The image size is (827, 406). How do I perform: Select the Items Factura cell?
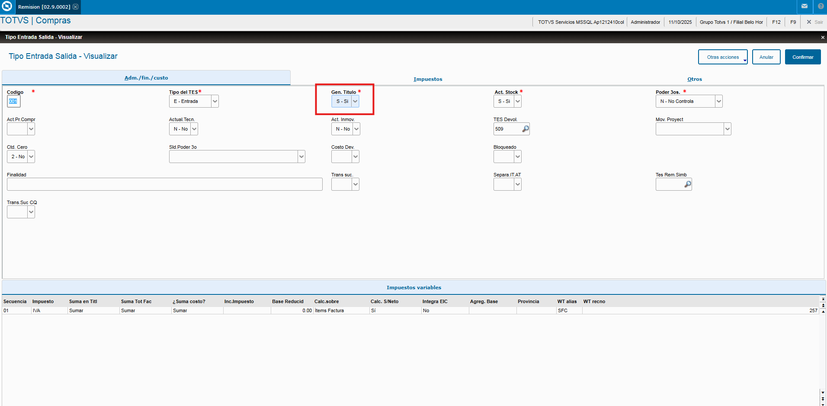pos(341,310)
